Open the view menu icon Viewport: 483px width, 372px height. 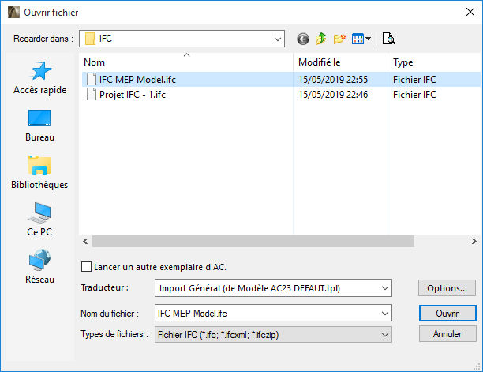(x=361, y=39)
